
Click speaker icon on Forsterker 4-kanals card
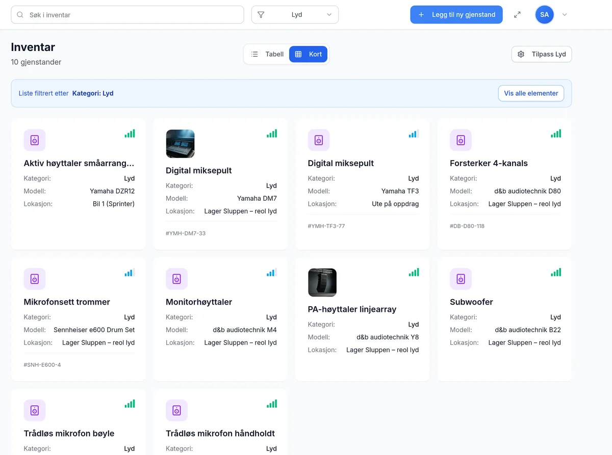[x=461, y=140]
